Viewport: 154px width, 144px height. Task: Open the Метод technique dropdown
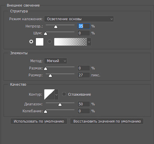click(55, 61)
